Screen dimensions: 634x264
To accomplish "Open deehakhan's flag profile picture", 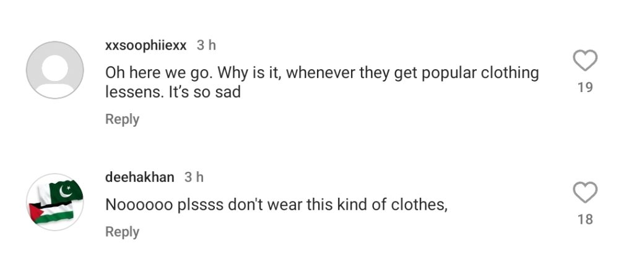I will coord(55,202).
